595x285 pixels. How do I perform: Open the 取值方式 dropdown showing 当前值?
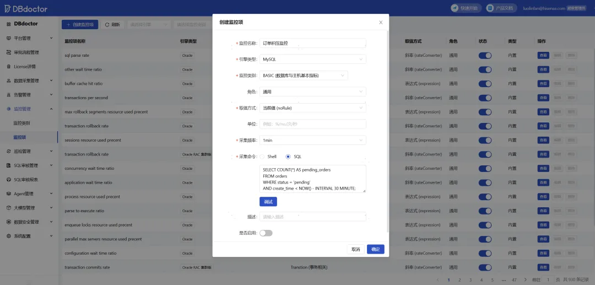(313, 108)
